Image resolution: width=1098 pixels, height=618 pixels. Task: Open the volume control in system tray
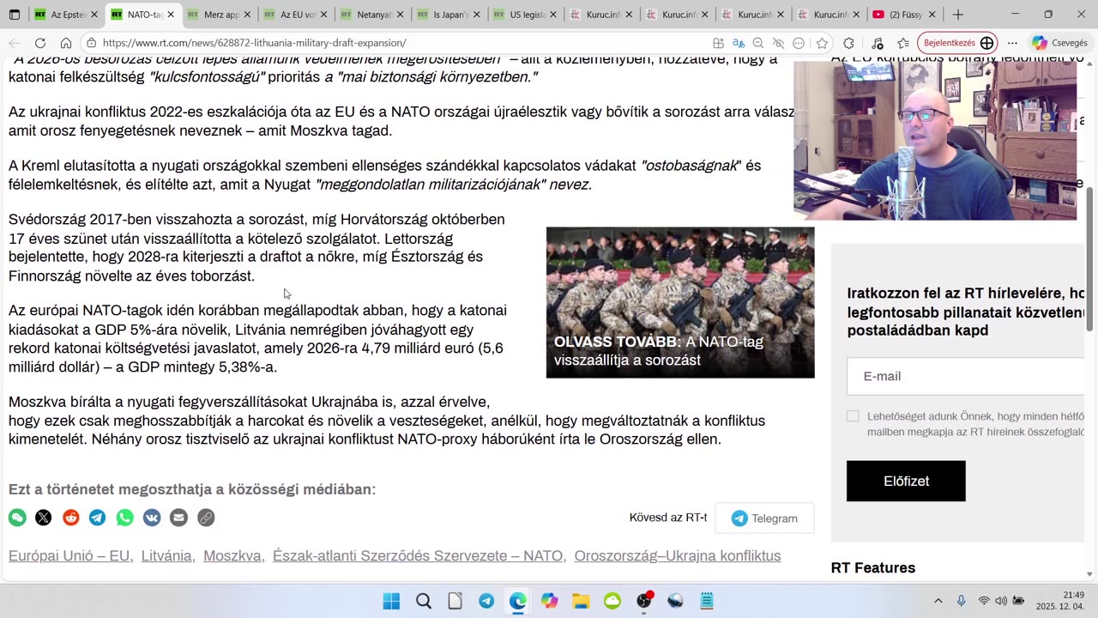pos(1001,601)
